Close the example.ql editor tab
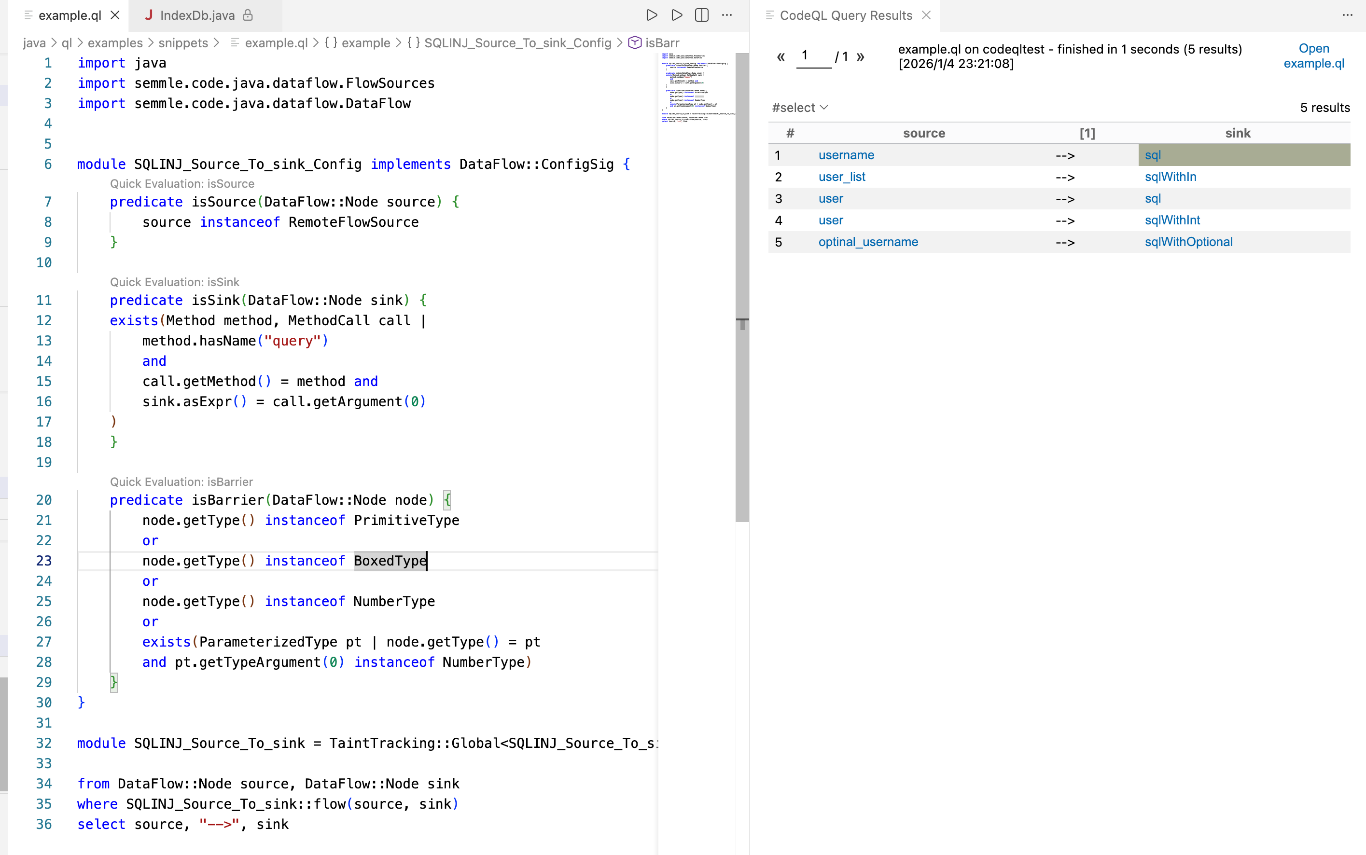The image size is (1366, 855). (x=115, y=15)
